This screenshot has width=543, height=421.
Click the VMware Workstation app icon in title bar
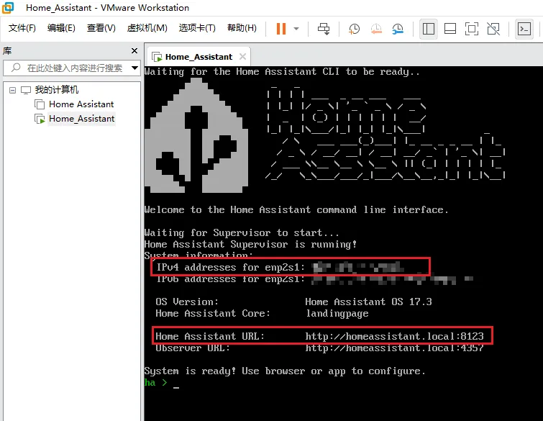[8, 7]
